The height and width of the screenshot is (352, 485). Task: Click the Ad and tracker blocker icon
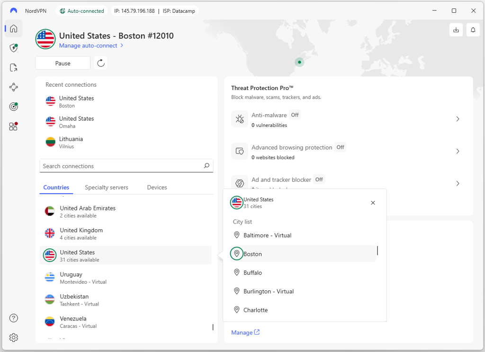pyautogui.click(x=240, y=183)
